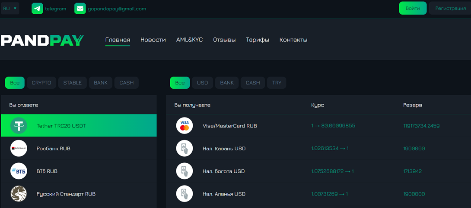The height and width of the screenshot is (208, 471).
Task: Click the email envelope icon
Action: click(80, 9)
